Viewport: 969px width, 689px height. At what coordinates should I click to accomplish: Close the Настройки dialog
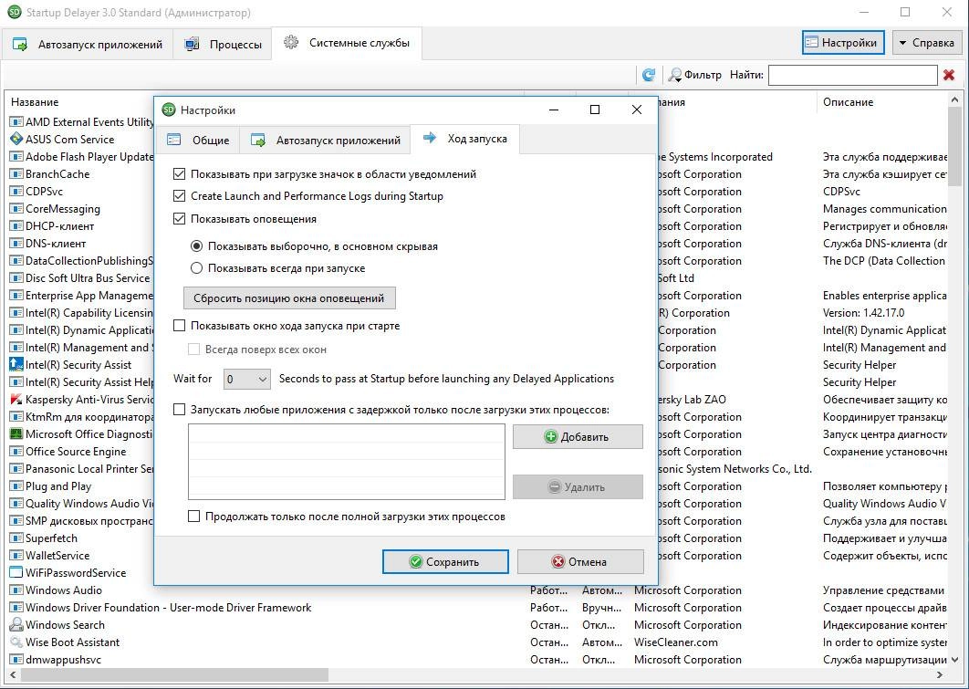pyautogui.click(x=637, y=110)
